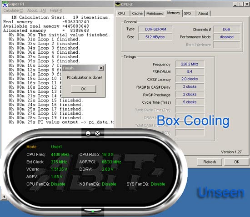The image size is (250, 217).
Task: Click the Dual channels field
Action: tap(226, 29)
